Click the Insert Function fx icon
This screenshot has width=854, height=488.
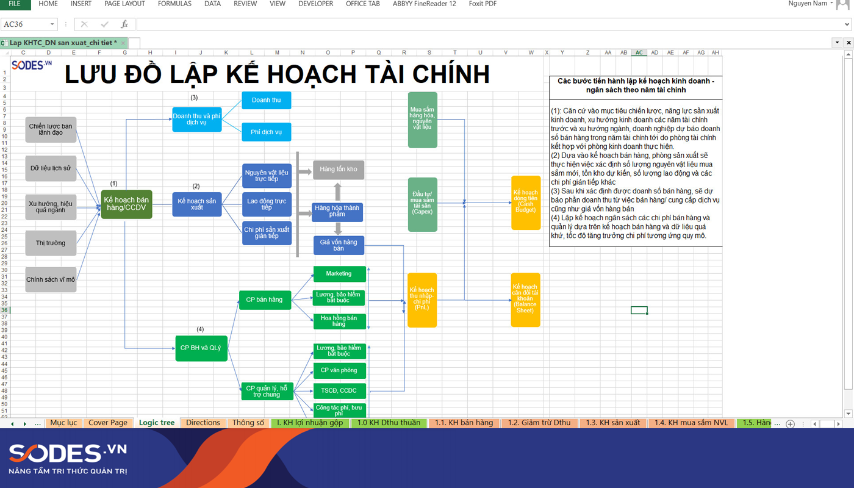[125, 25]
